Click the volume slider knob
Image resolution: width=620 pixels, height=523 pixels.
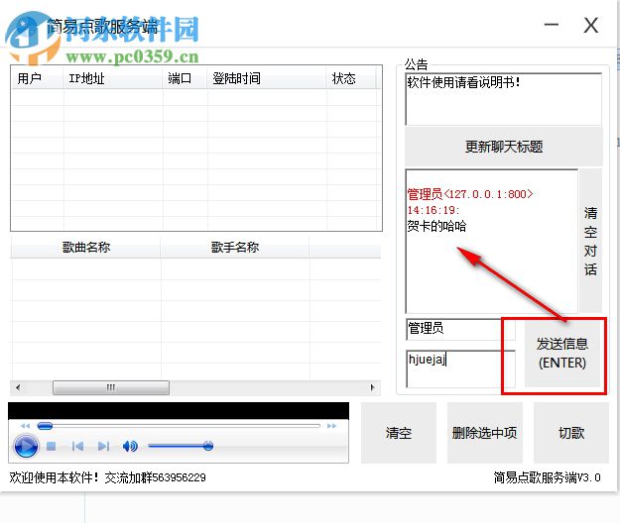[x=208, y=446]
